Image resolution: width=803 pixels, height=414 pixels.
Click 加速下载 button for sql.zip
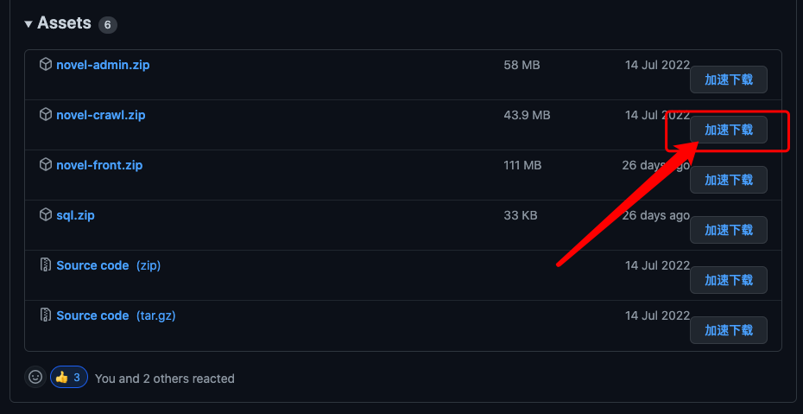coord(728,230)
